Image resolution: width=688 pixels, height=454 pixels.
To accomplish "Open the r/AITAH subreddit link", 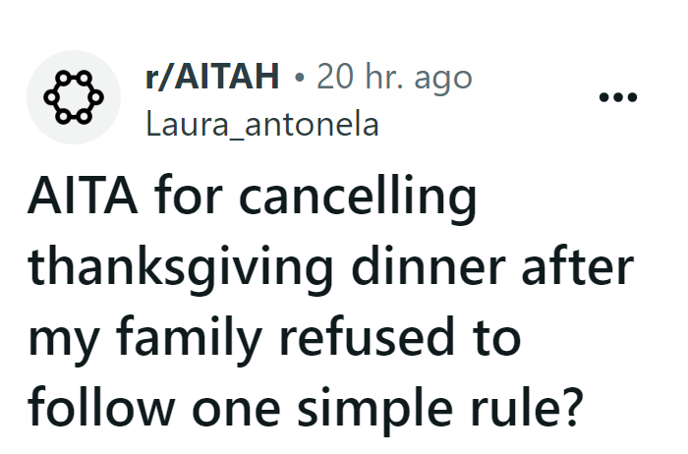I will tap(211, 77).
